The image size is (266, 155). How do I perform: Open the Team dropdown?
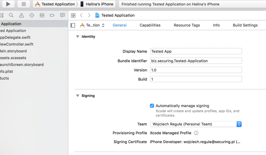(x=196, y=124)
